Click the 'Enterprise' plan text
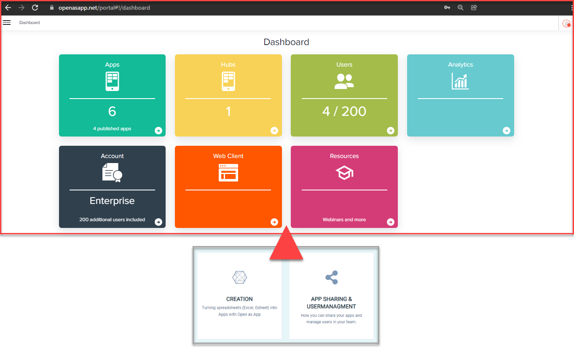This screenshot has width=574, height=348. (x=112, y=201)
